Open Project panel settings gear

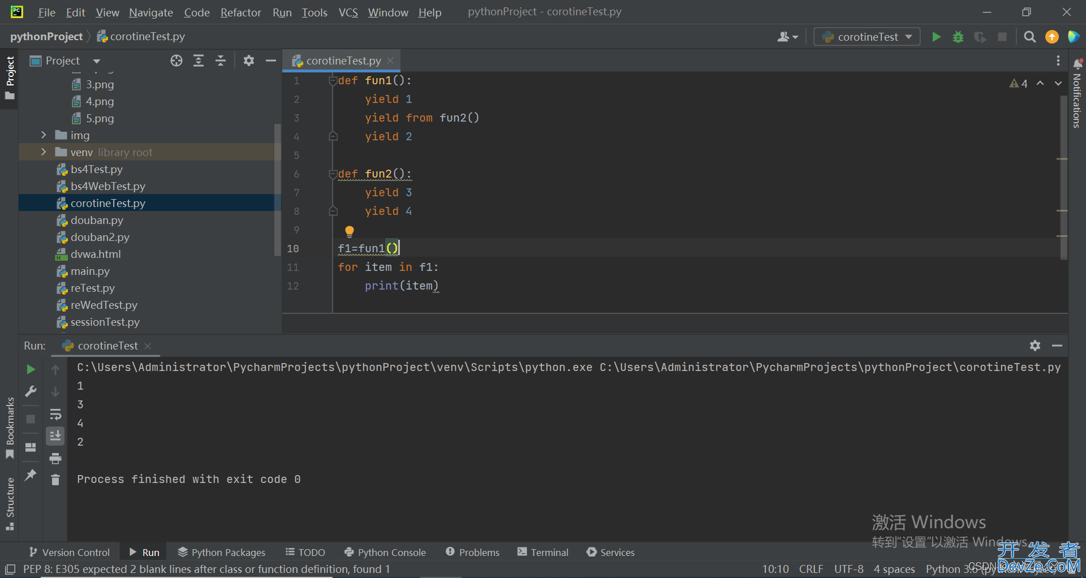click(248, 61)
